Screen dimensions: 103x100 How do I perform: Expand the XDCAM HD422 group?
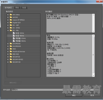point(8,59)
